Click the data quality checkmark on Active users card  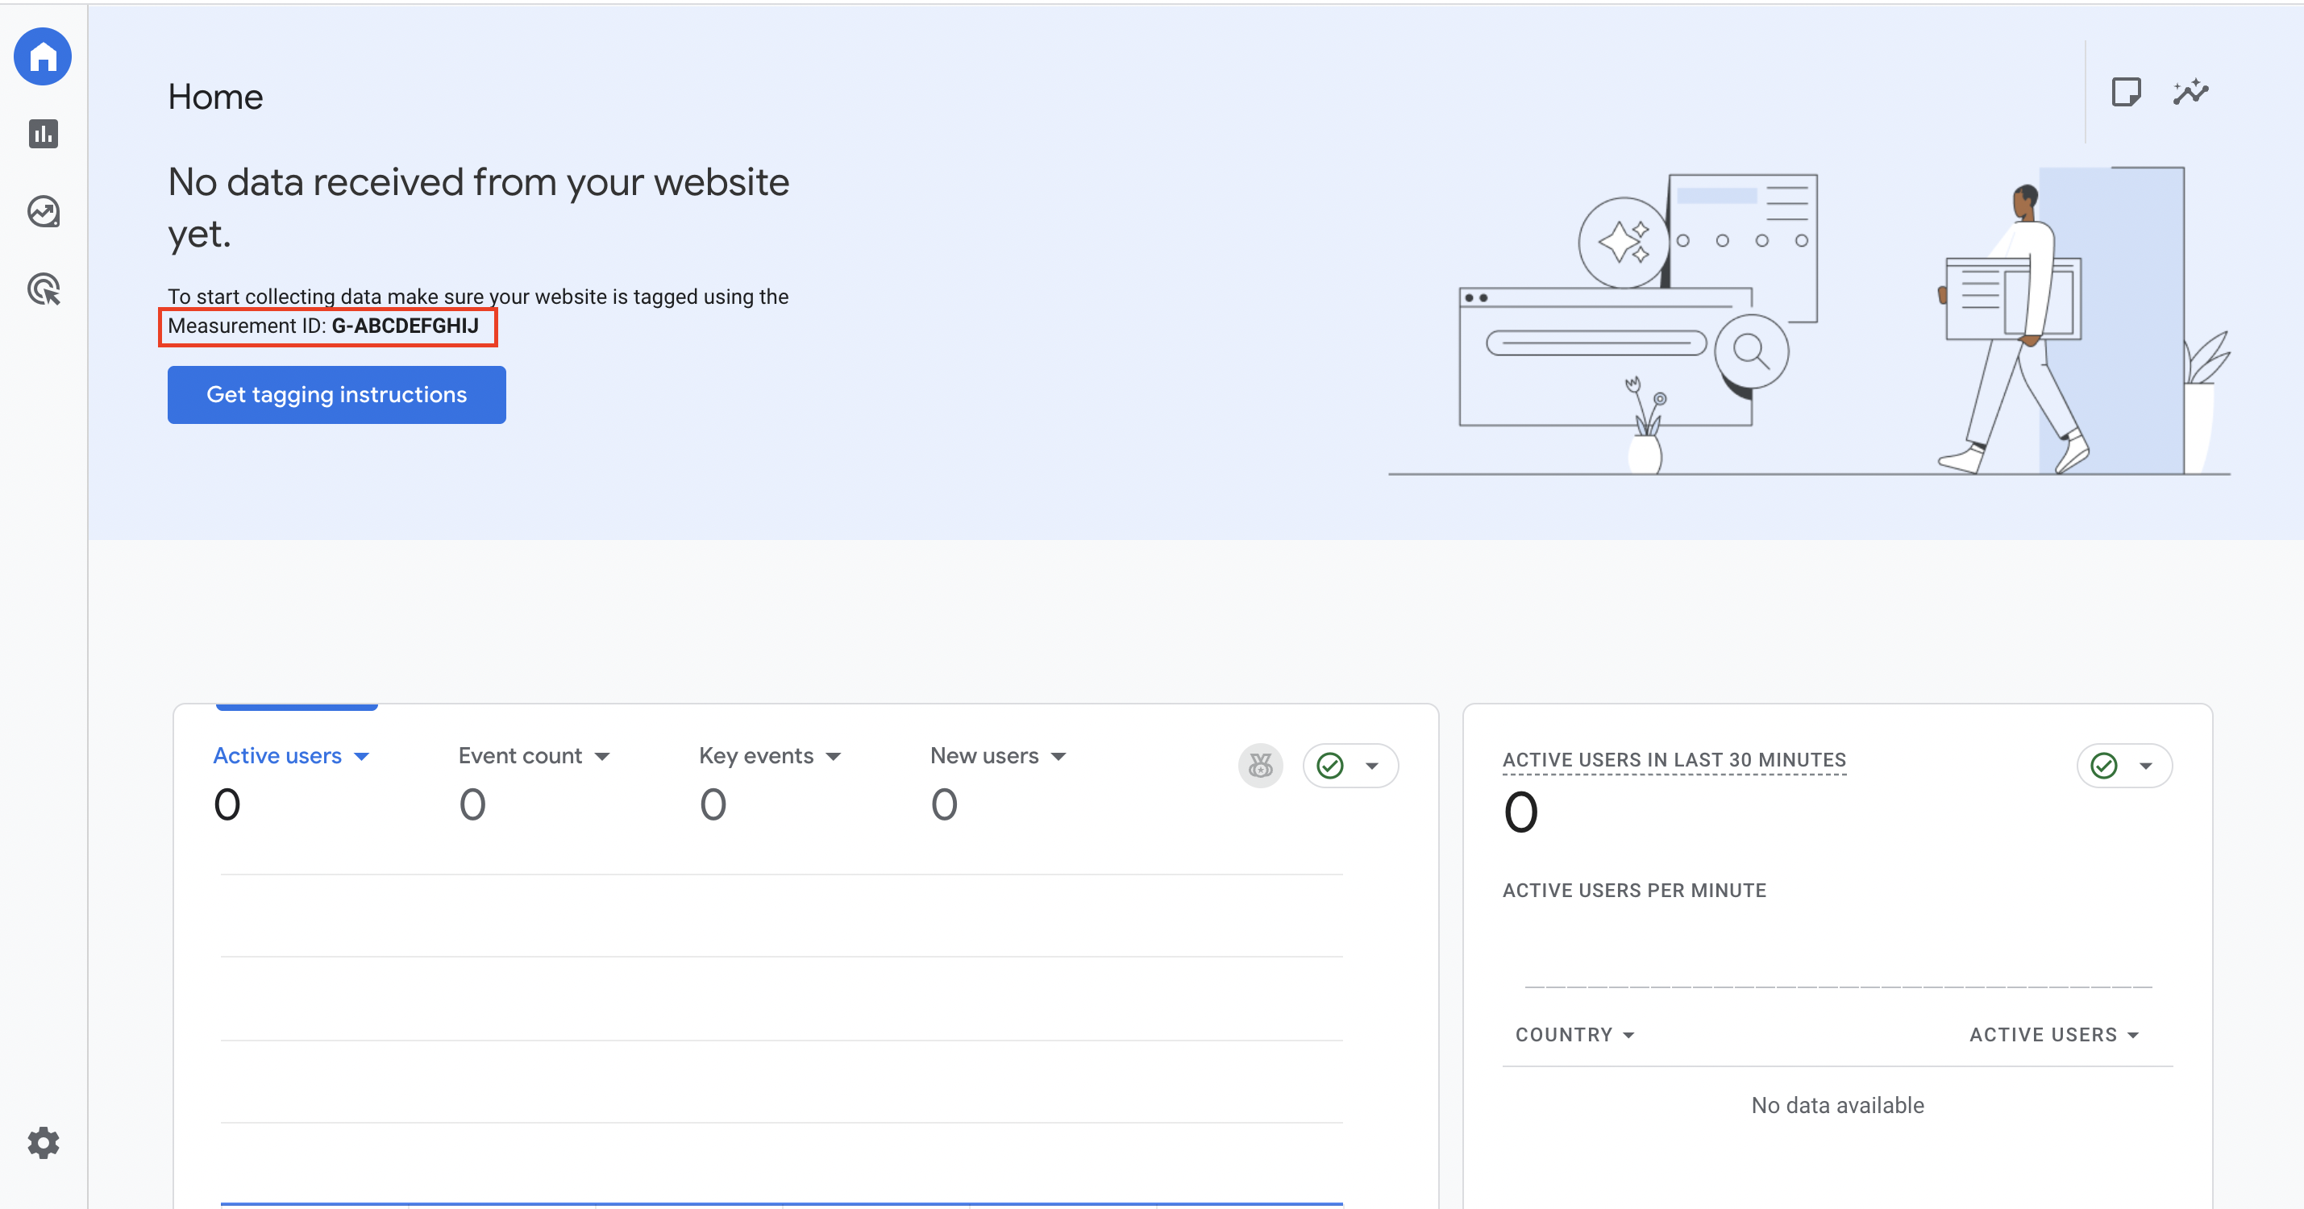click(x=2103, y=766)
